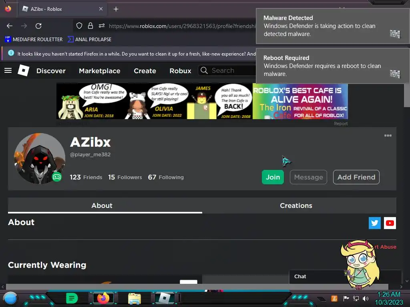Viewport: 410px width, 307px height.
Task: Click the Roblox logo home icon
Action: coord(24,70)
